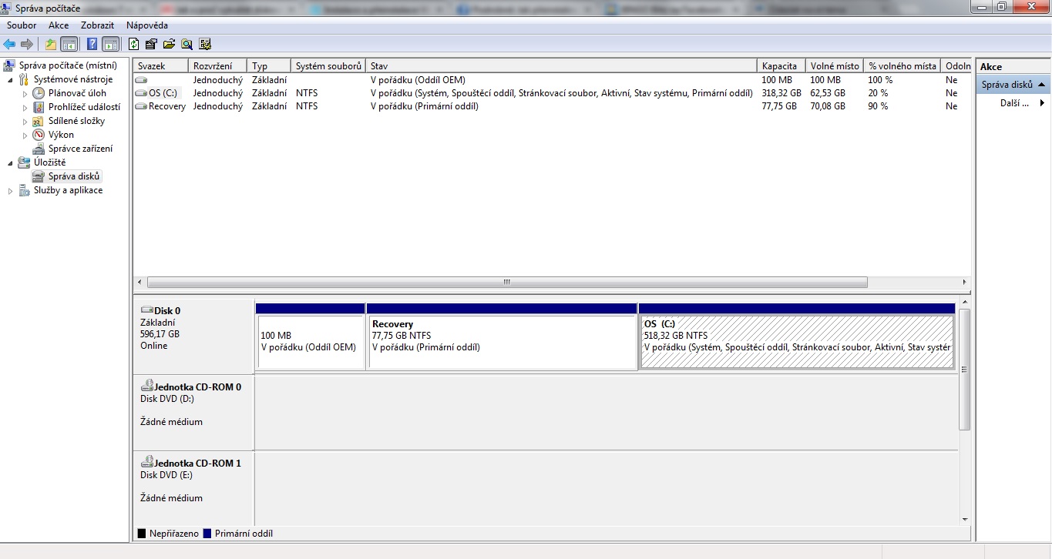Toggle the action pane show/hide toolbar button
1052x559 pixels.
(111, 44)
